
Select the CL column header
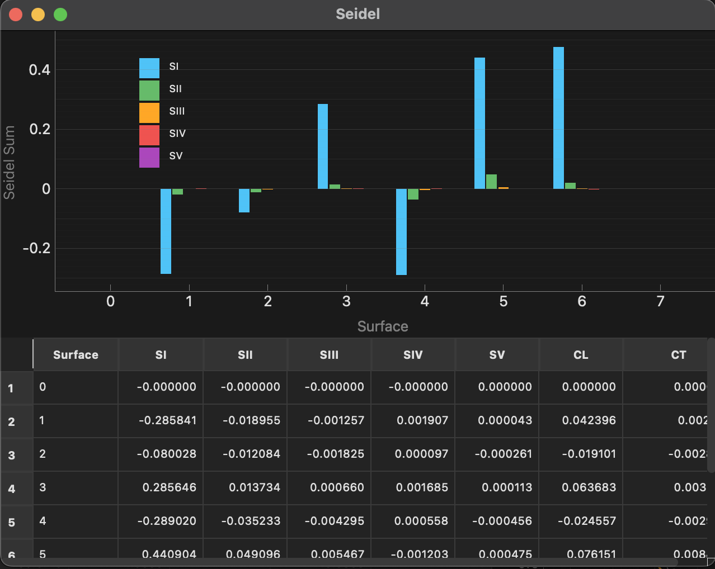[580, 355]
